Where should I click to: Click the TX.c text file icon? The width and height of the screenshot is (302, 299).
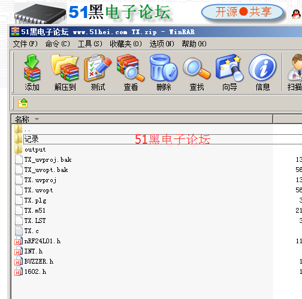(19, 231)
